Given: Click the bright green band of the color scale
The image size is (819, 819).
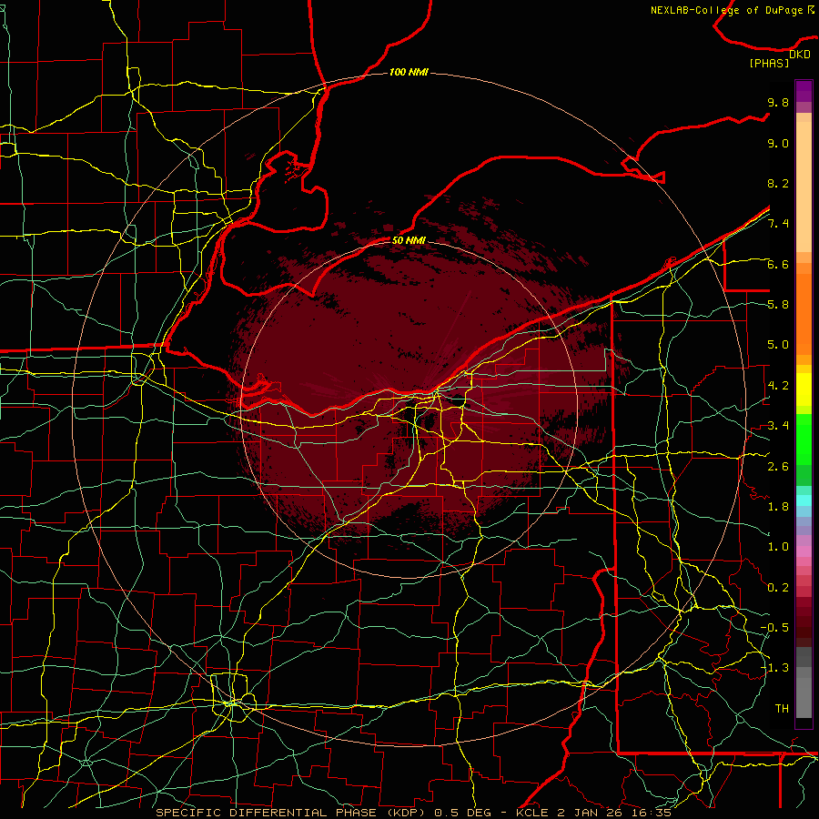Looking at the screenshot, I should click(x=804, y=440).
